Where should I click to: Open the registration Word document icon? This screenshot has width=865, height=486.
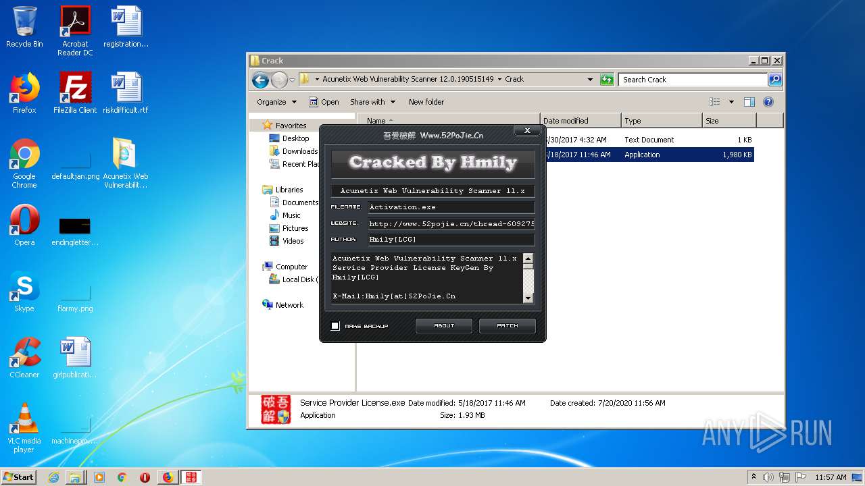click(126, 27)
